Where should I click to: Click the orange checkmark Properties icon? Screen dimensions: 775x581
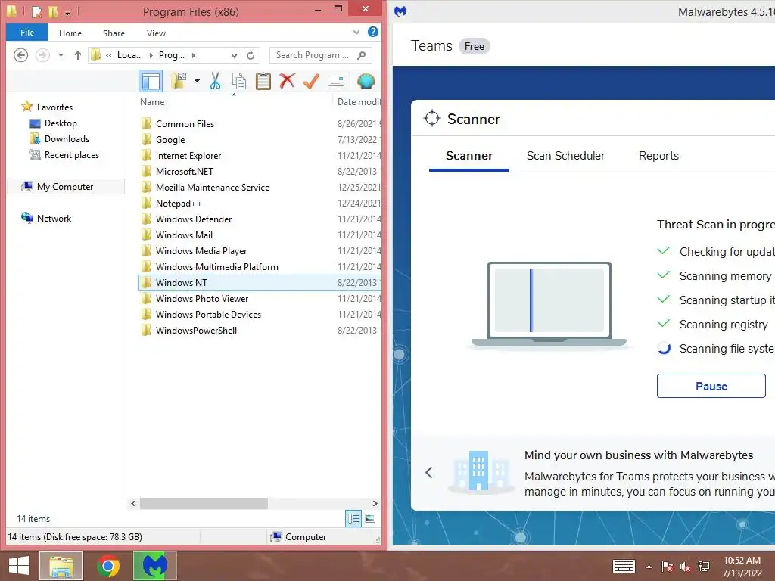tap(311, 81)
